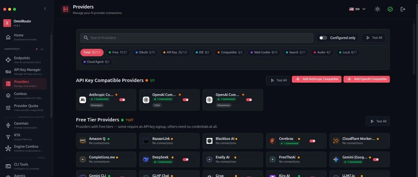Filter by OAuth 5/10 providers
Viewport: 418px width, 177px height.
click(x=145, y=52)
